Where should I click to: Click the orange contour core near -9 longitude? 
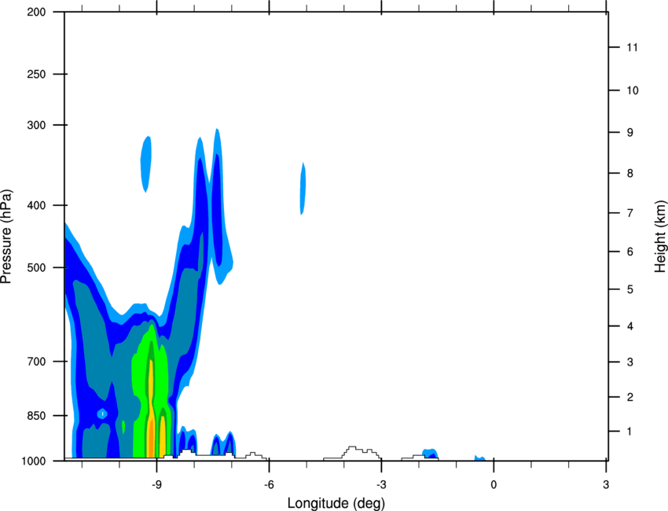coord(150,439)
